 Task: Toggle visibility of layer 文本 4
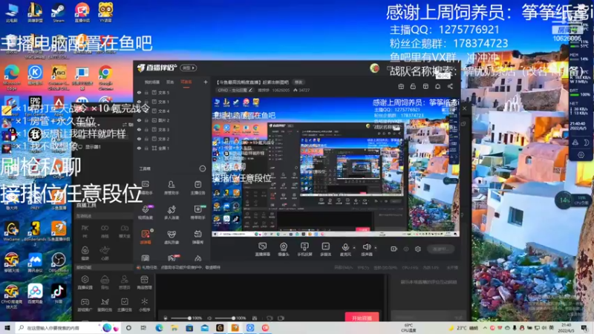pos(139,111)
